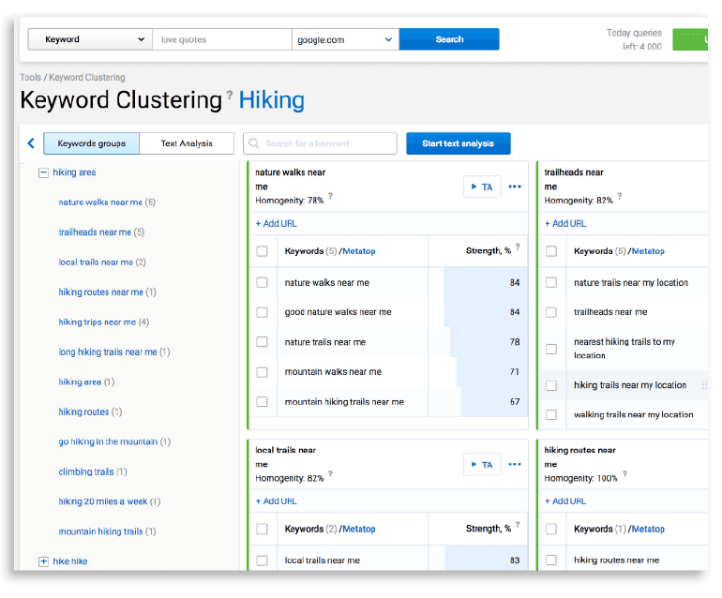Open the google.com search engine dropdown
Viewport: 722px width, 598px height.
point(345,39)
